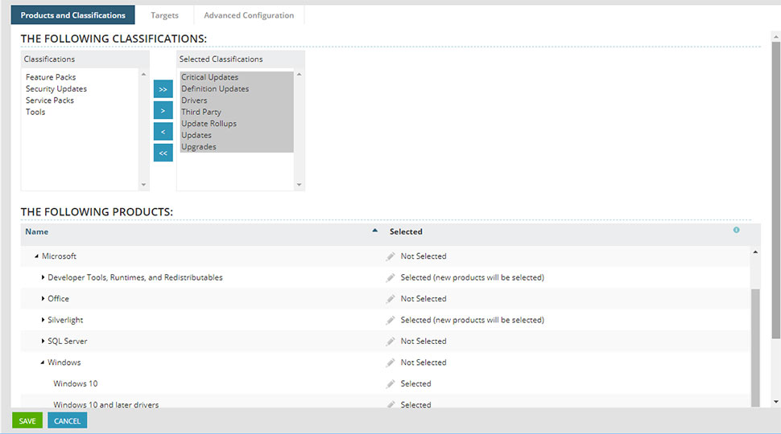Select Update Rollups in Selected Classifications
The image size is (781, 434).
pos(209,123)
